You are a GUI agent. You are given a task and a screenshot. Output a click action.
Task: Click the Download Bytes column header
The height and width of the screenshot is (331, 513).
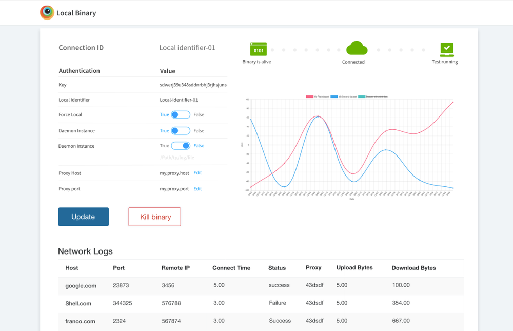coord(413,268)
